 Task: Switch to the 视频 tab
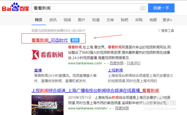(67, 20)
